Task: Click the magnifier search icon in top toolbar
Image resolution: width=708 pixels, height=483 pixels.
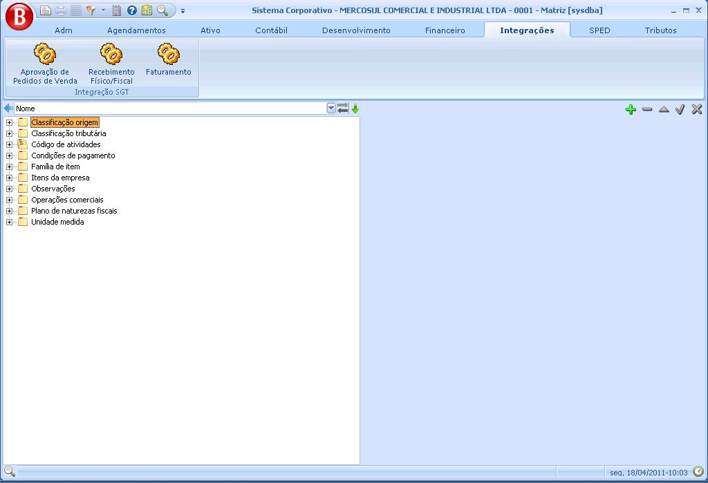Action: tap(162, 10)
